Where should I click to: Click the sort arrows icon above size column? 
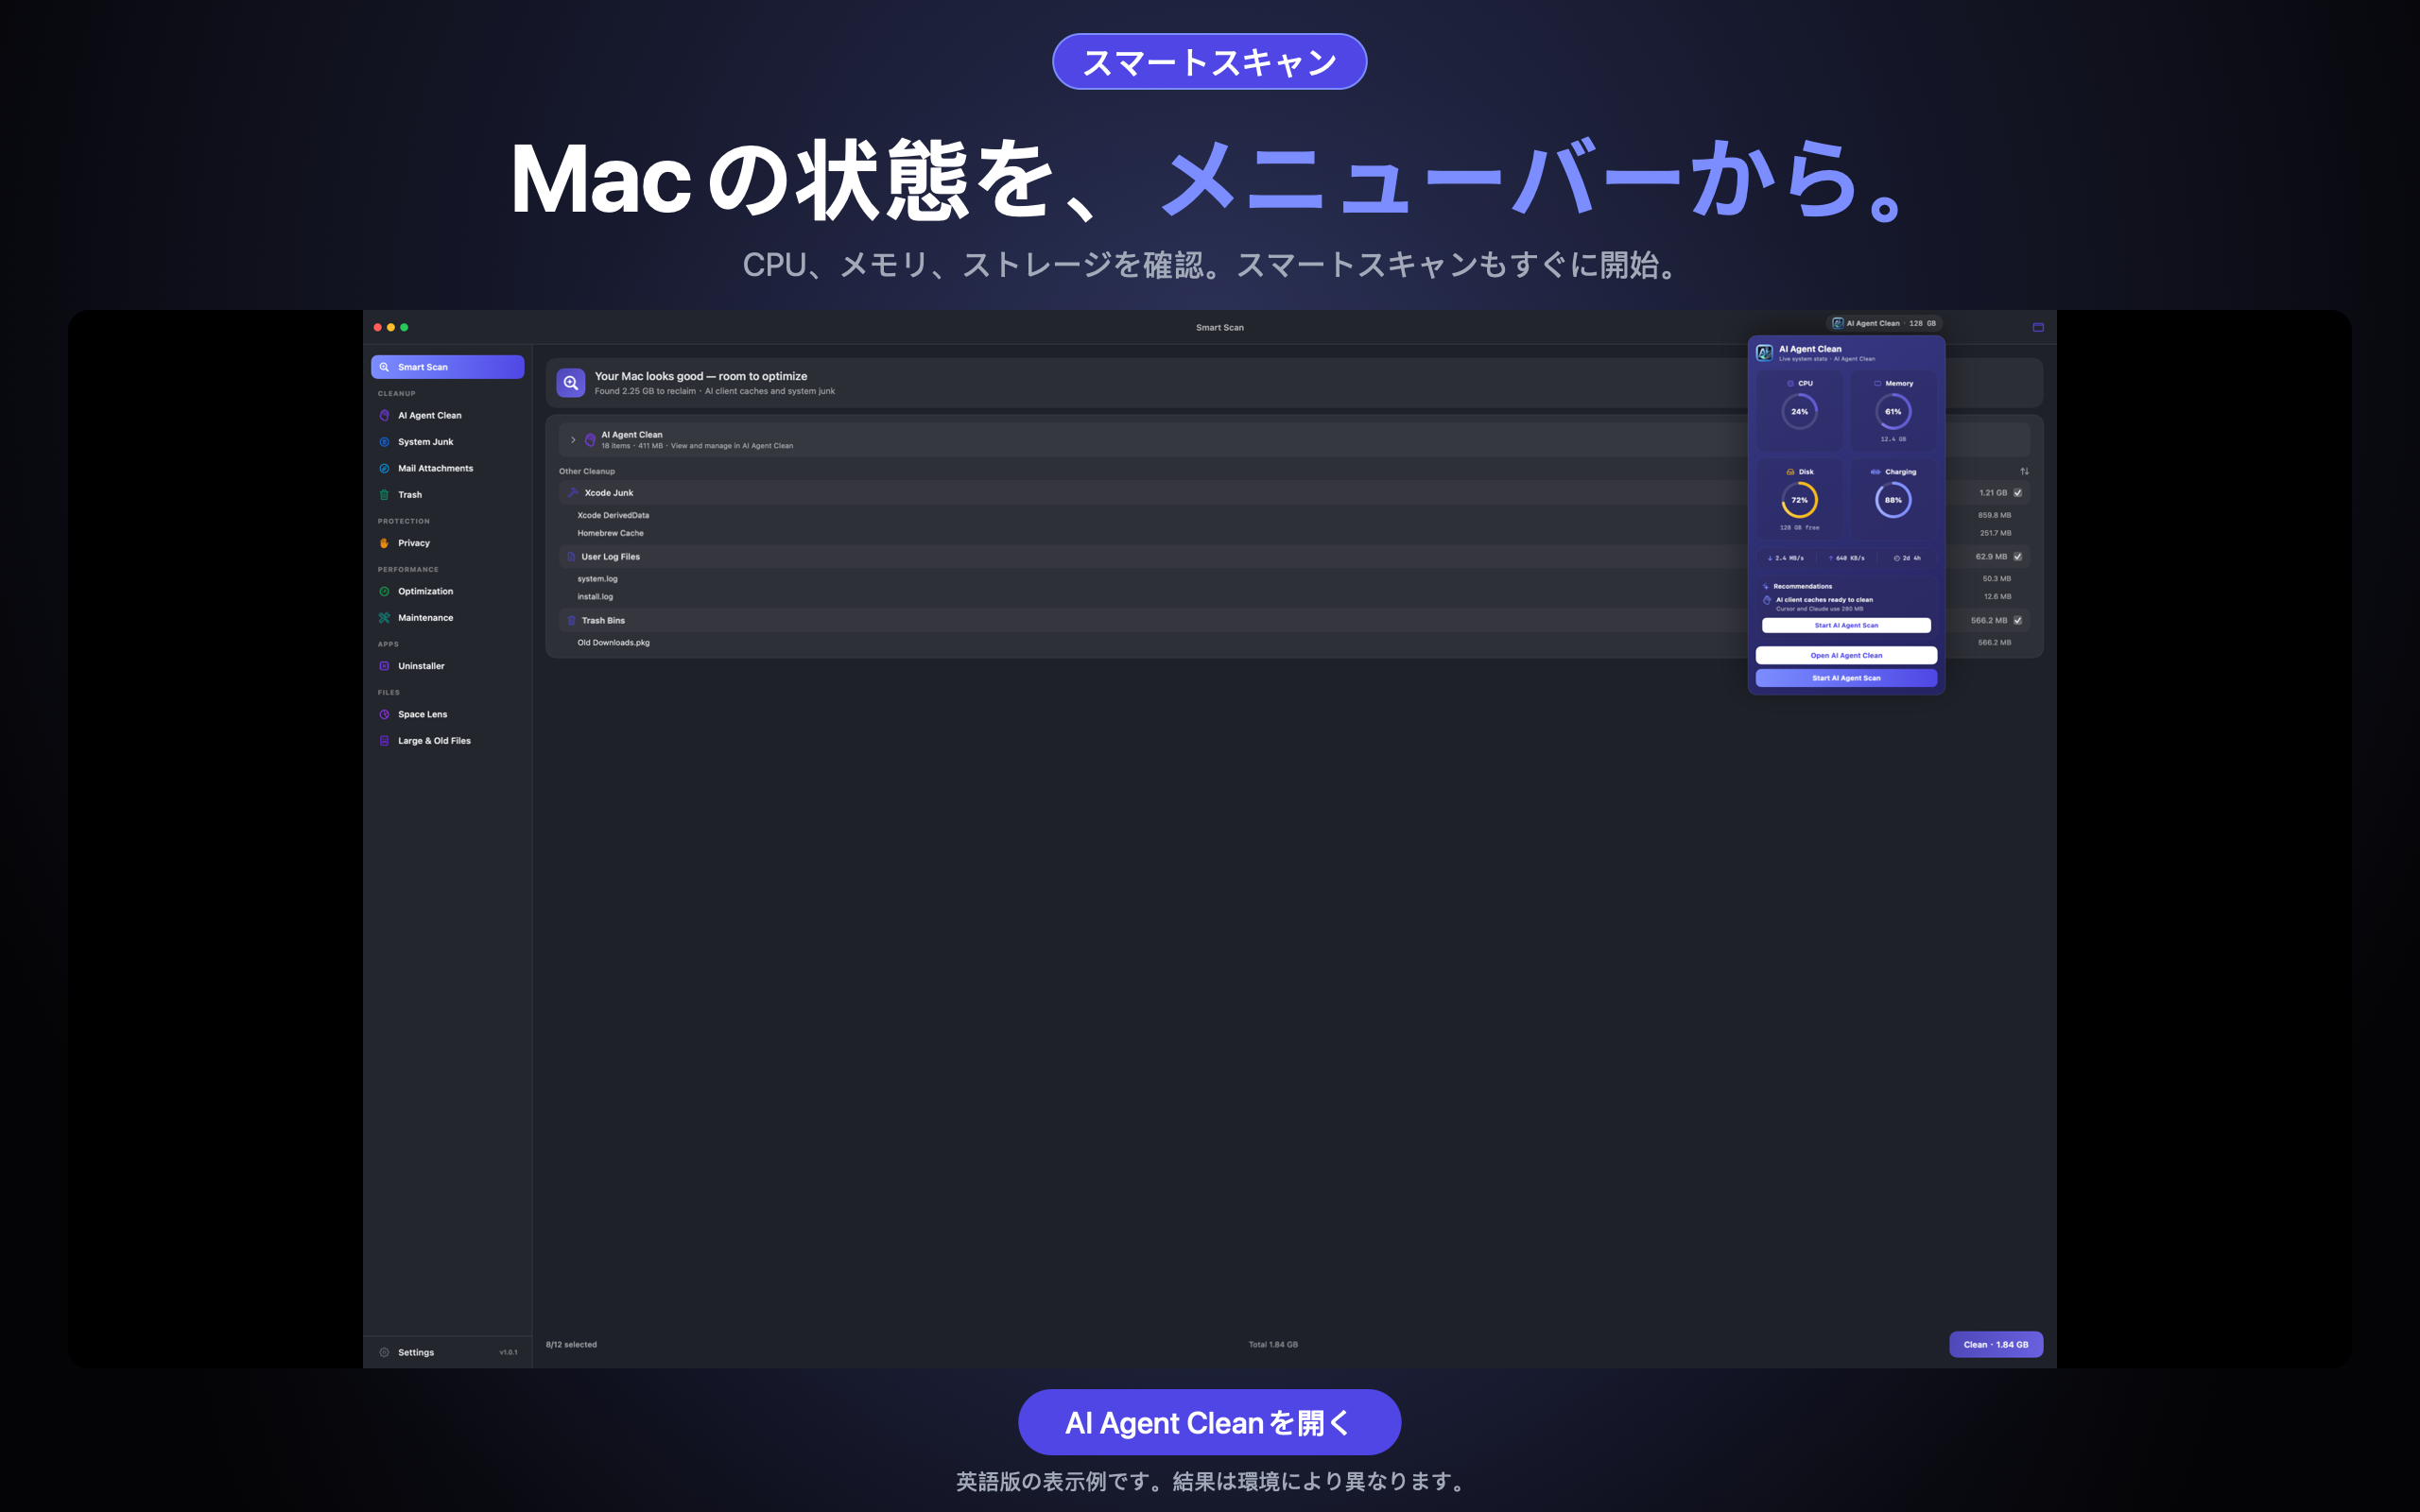point(2024,471)
